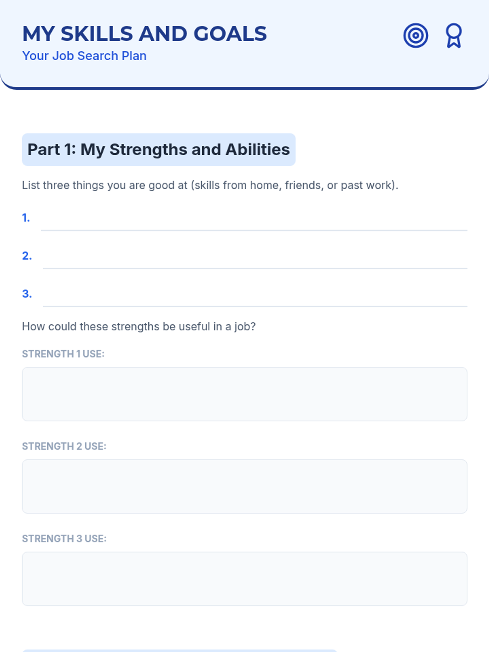This screenshot has width=489, height=652.
Task: Click the blue number 2. list marker
Action: pyautogui.click(x=27, y=256)
